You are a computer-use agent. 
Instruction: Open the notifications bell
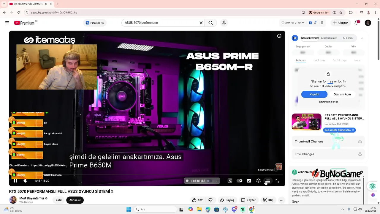357,23
